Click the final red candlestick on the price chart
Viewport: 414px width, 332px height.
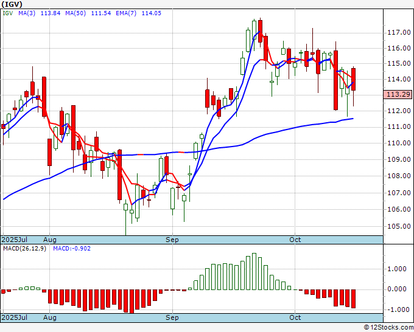(x=353, y=80)
